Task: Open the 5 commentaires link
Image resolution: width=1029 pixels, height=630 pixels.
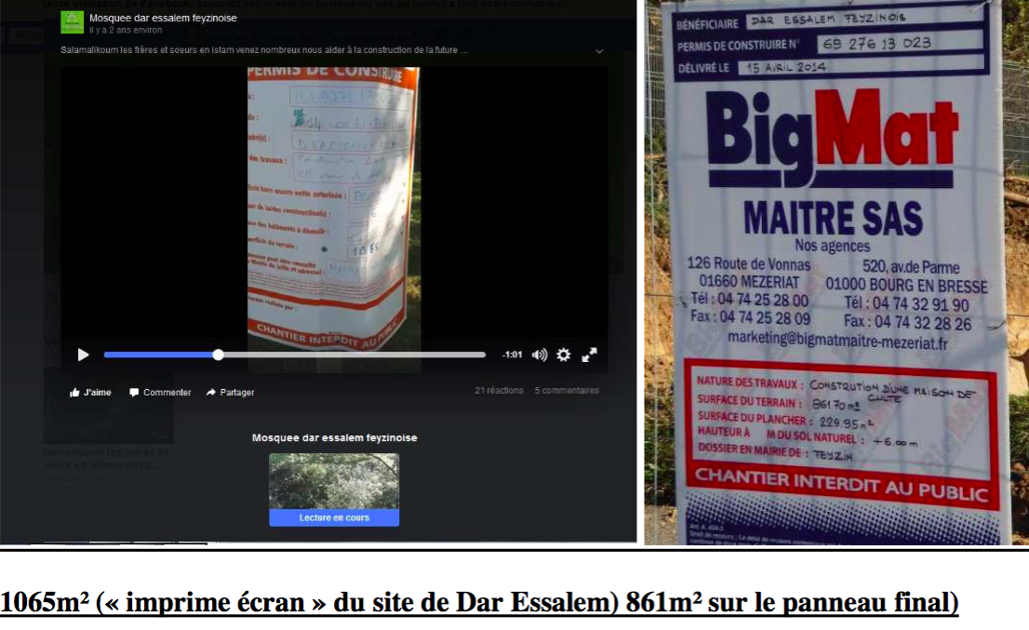Action: [x=567, y=391]
